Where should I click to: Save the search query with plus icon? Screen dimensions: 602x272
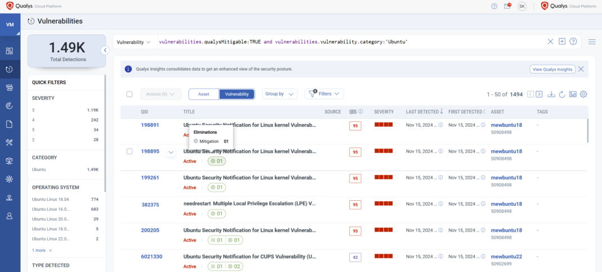pos(562,42)
